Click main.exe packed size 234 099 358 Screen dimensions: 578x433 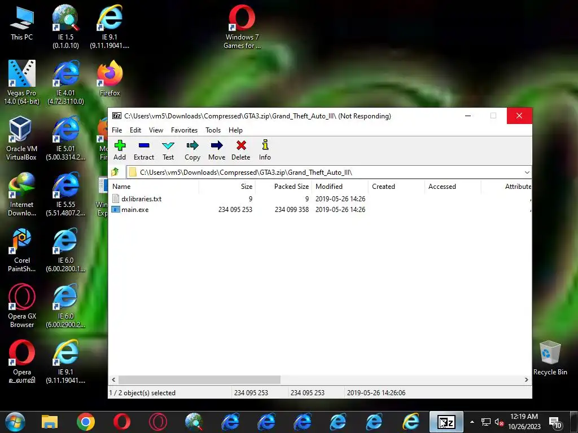(x=292, y=210)
